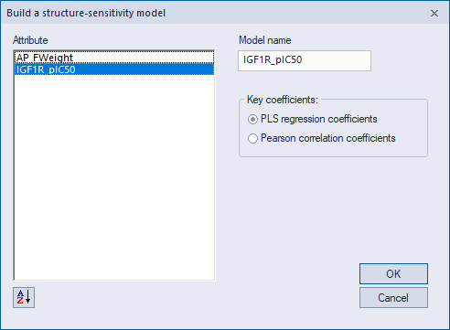
Task: Click the Model name label
Action: (x=264, y=40)
